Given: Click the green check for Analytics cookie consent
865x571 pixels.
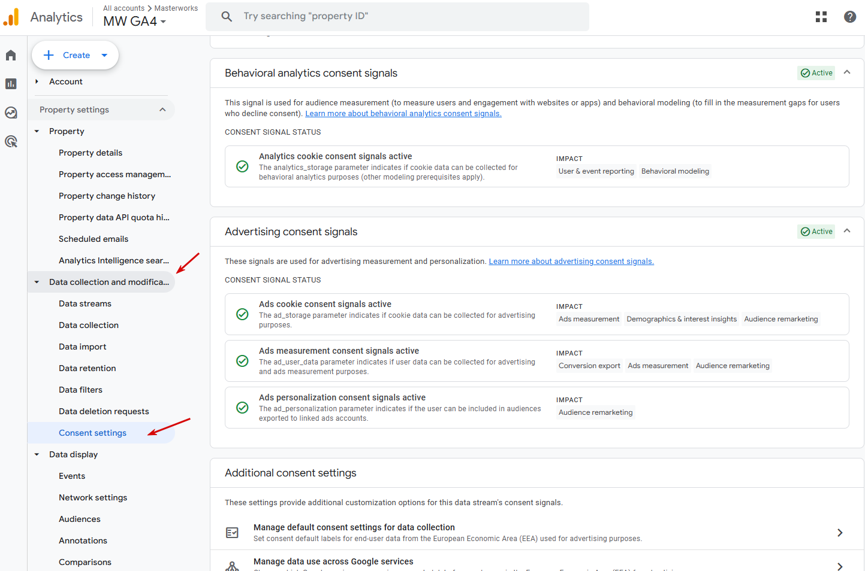Looking at the screenshot, I should point(242,166).
